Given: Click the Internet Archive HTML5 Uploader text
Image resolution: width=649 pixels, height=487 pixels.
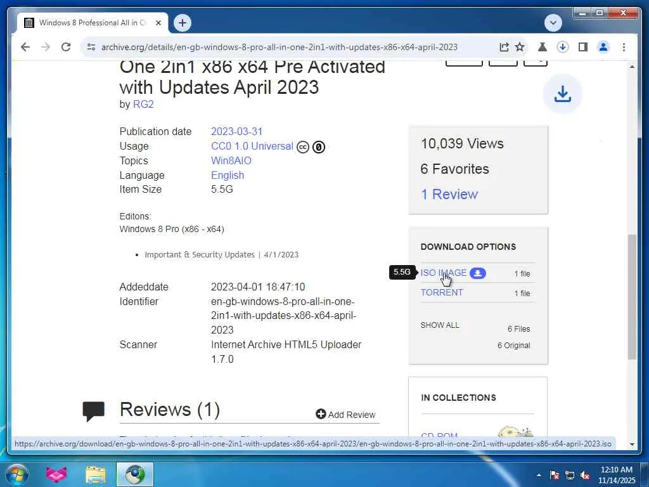Looking at the screenshot, I should 286,344.
